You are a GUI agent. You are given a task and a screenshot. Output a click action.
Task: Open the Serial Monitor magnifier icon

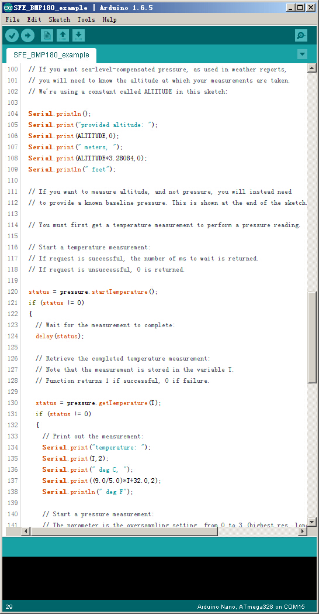pos(301,36)
